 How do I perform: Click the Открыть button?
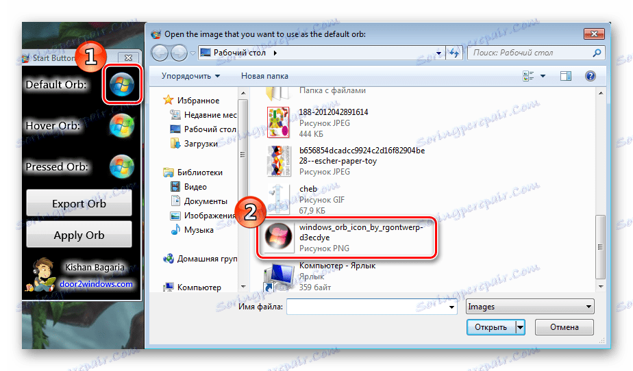tap(491, 327)
